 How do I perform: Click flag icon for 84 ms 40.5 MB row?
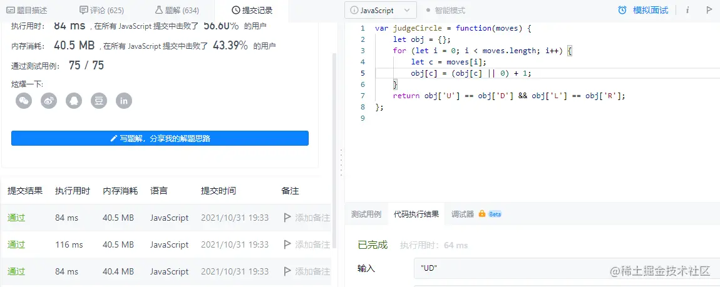click(287, 218)
